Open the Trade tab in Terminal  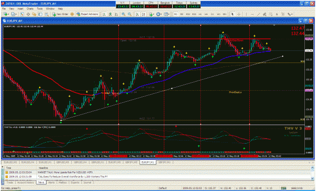[10, 182]
